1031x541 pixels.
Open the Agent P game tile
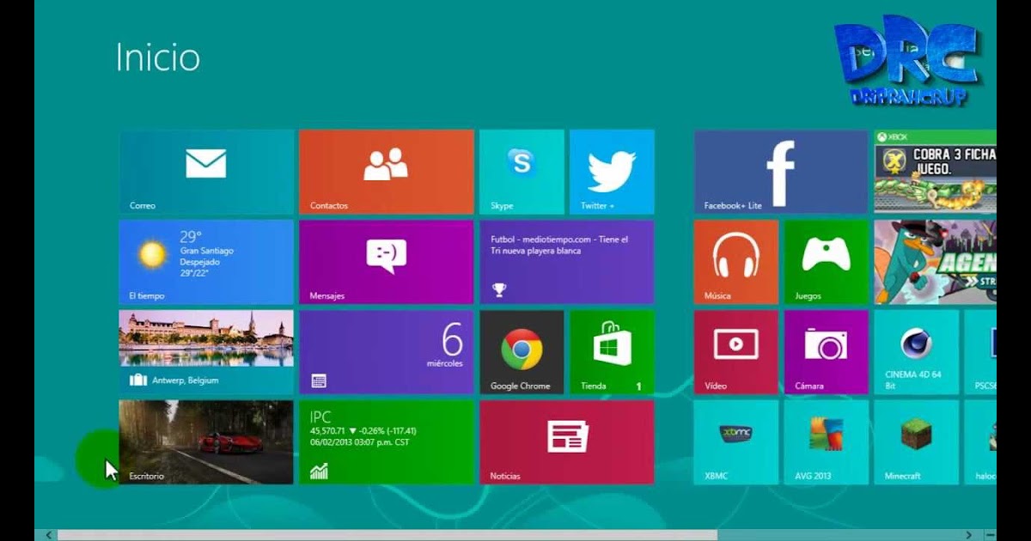pyautogui.click(x=936, y=262)
